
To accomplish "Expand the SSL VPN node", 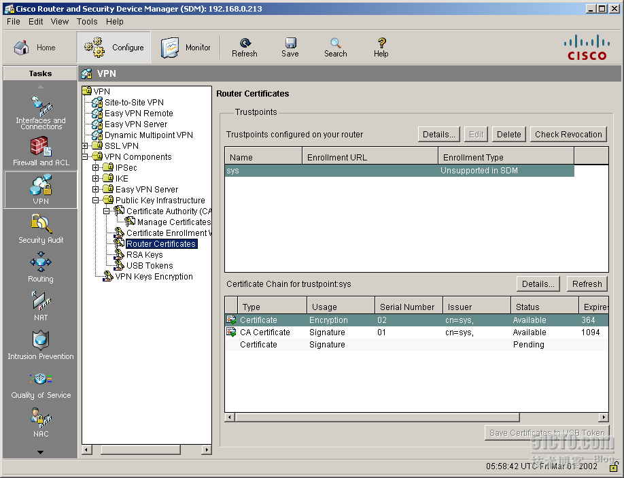I will click(x=85, y=146).
